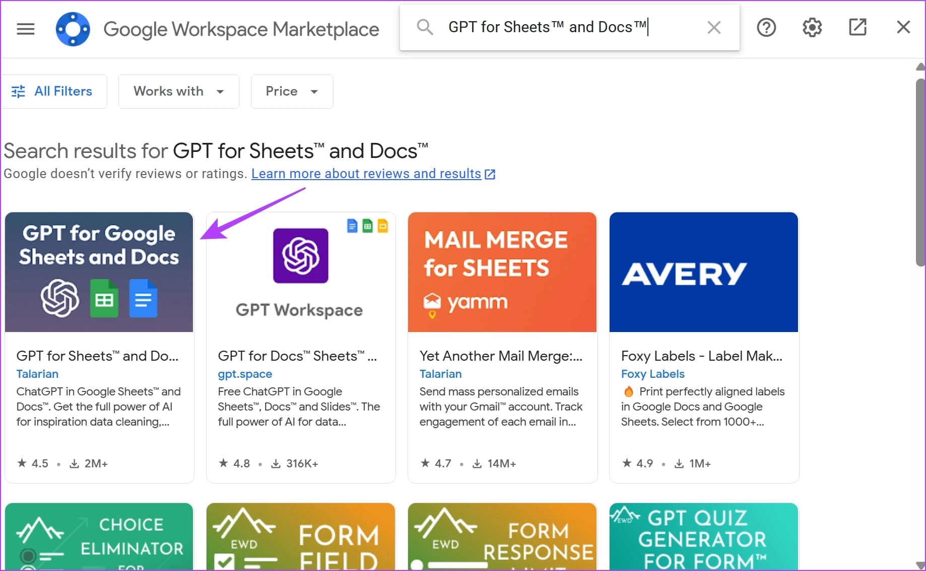The width and height of the screenshot is (926, 571).
Task: Open the gpt.space developer link
Action: pos(245,374)
